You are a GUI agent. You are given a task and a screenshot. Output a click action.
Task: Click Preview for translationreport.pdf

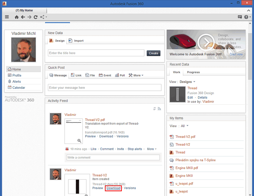click(90, 136)
